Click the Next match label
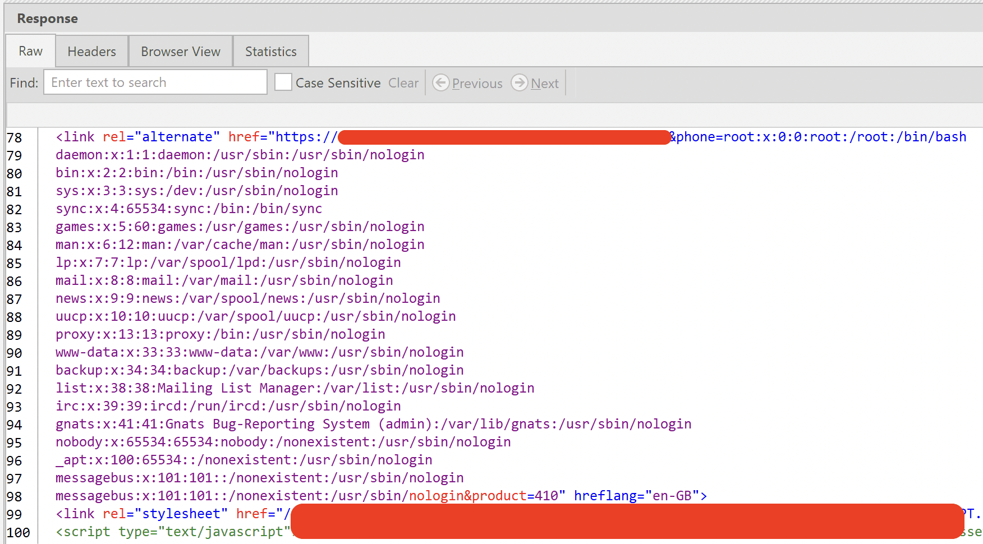The width and height of the screenshot is (983, 544). pyautogui.click(x=545, y=84)
